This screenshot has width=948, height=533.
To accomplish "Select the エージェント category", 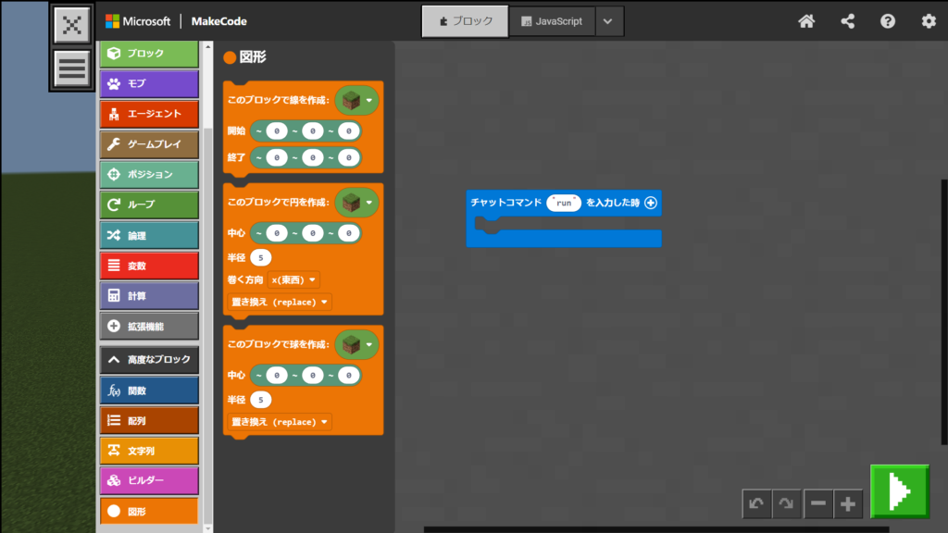I will [x=149, y=114].
